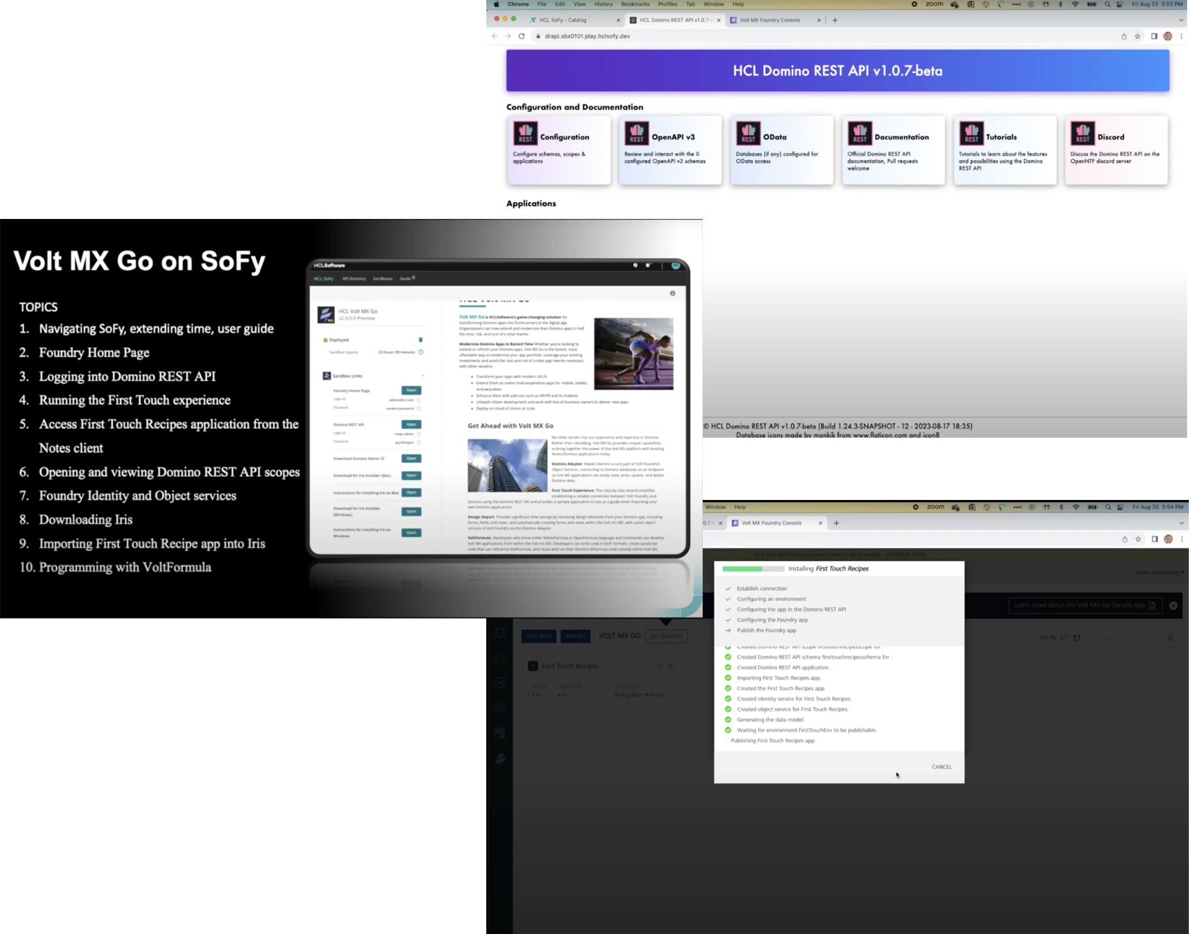
Task: Reload the drapi.sbx0101 page
Action: click(x=521, y=36)
